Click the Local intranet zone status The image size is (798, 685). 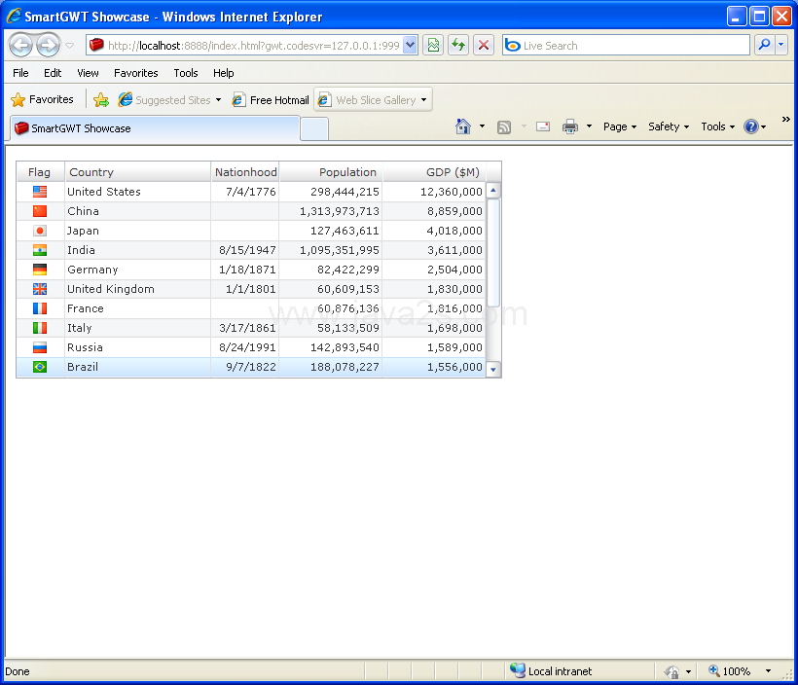point(551,670)
